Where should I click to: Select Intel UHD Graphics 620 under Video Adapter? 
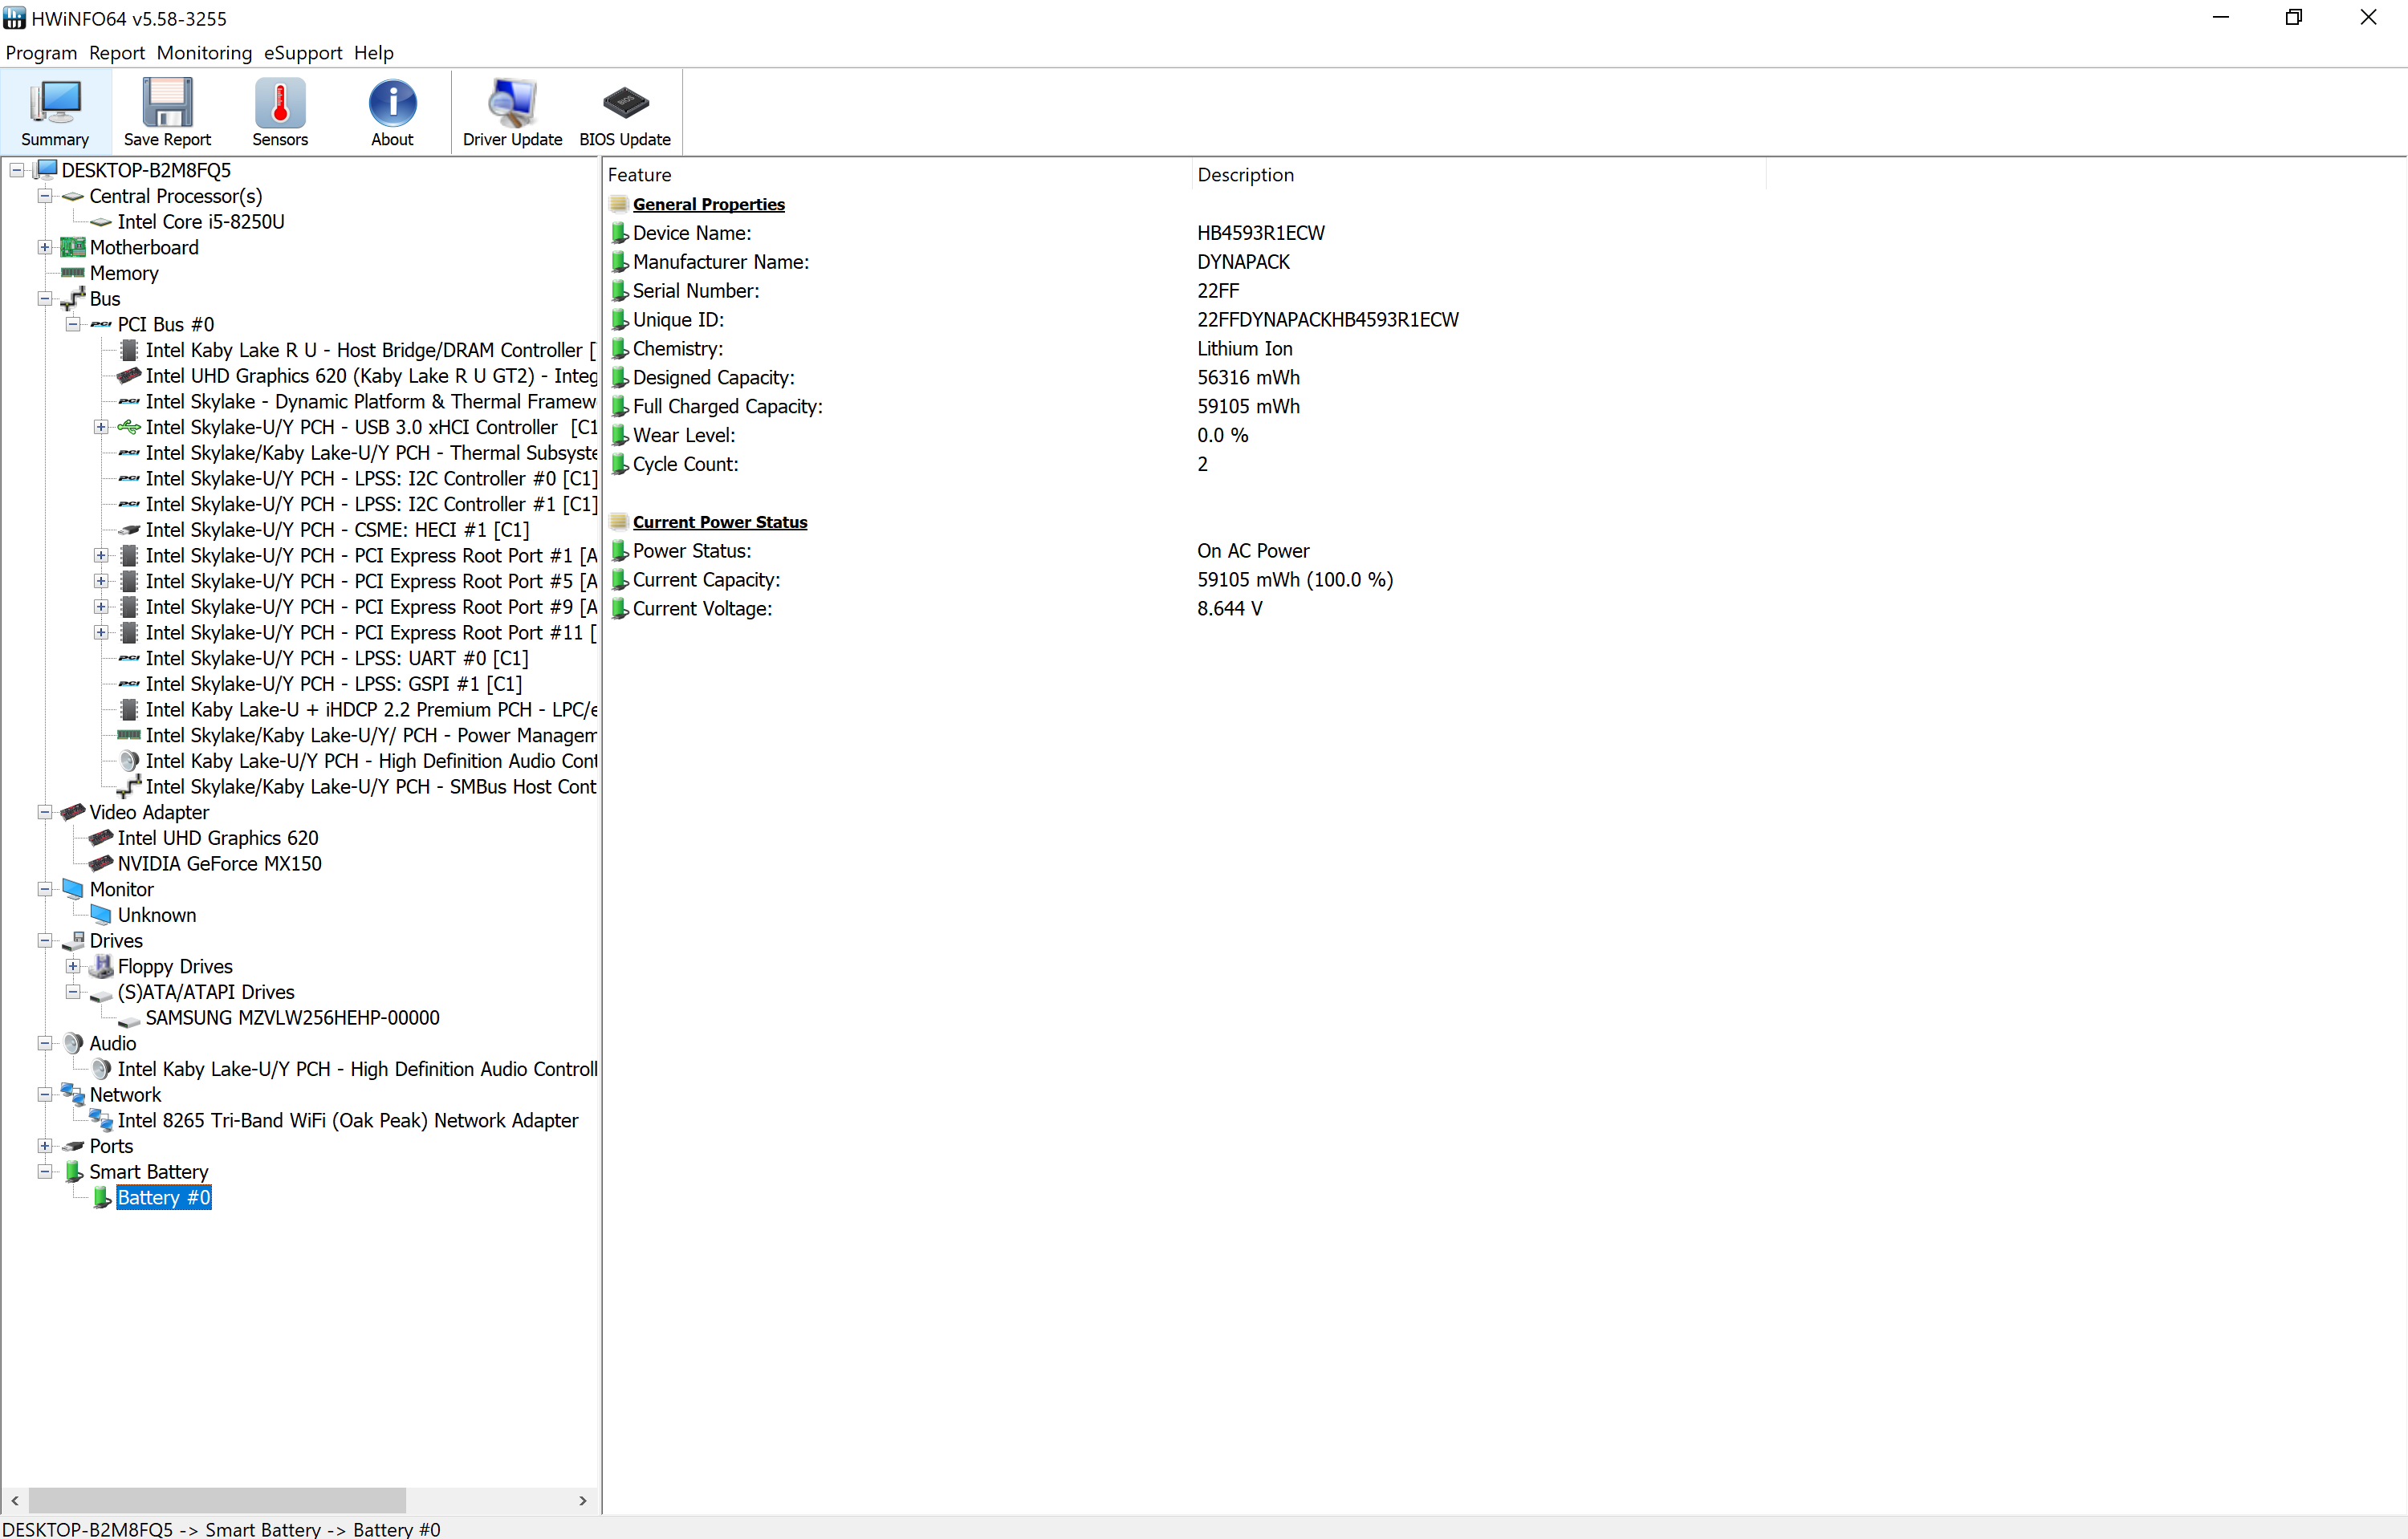218,839
